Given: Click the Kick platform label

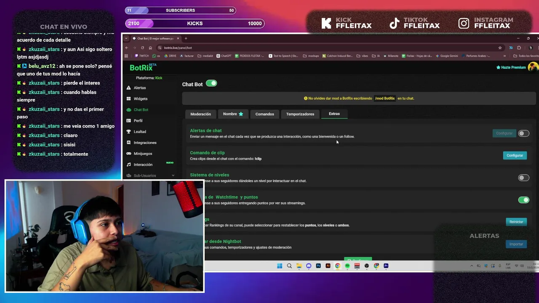Looking at the screenshot, I should tap(159, 78).
